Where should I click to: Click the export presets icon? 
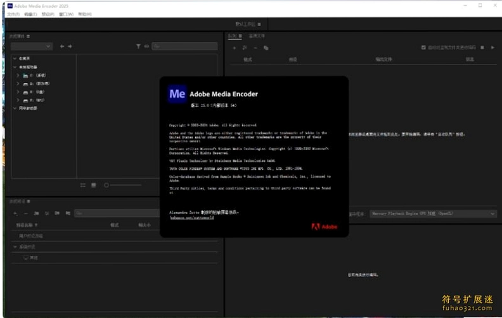pos(68,213)
